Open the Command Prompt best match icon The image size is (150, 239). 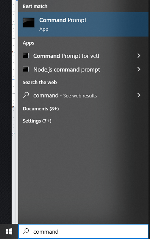click(28, 22)
